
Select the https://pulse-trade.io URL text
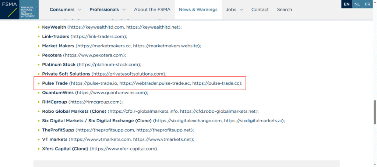(x=94, y=83)
